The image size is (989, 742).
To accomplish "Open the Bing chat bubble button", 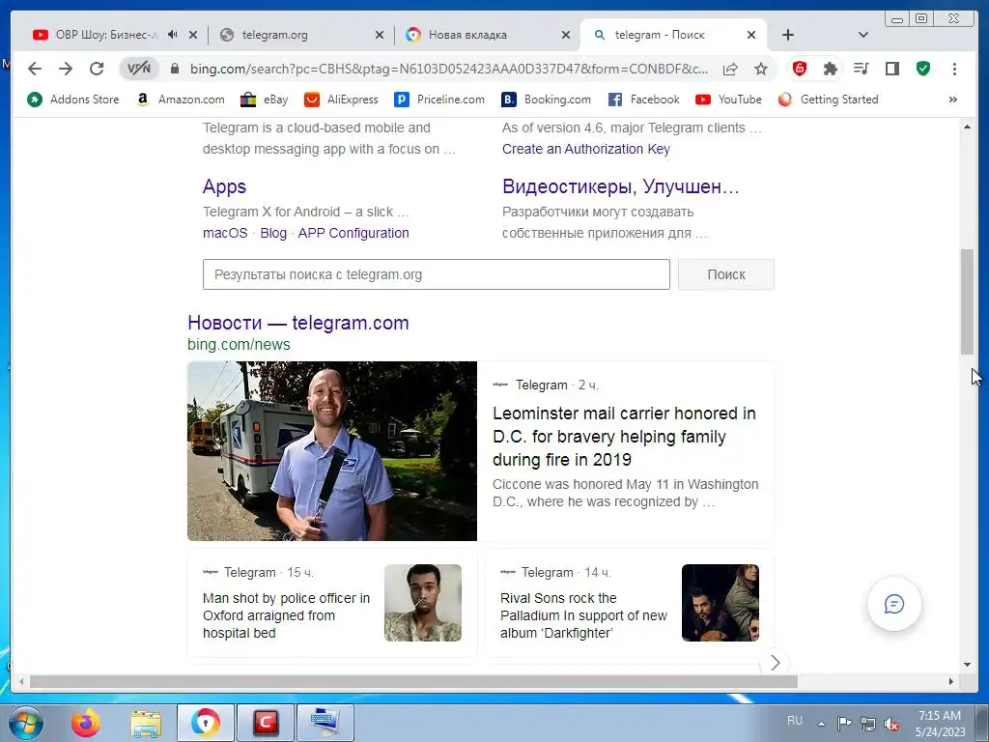I will [x=893, y=604].
